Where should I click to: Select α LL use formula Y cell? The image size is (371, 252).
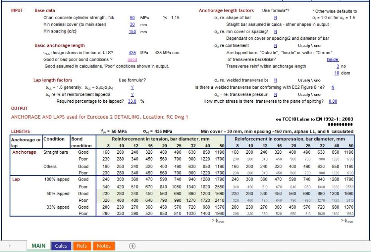132,87
